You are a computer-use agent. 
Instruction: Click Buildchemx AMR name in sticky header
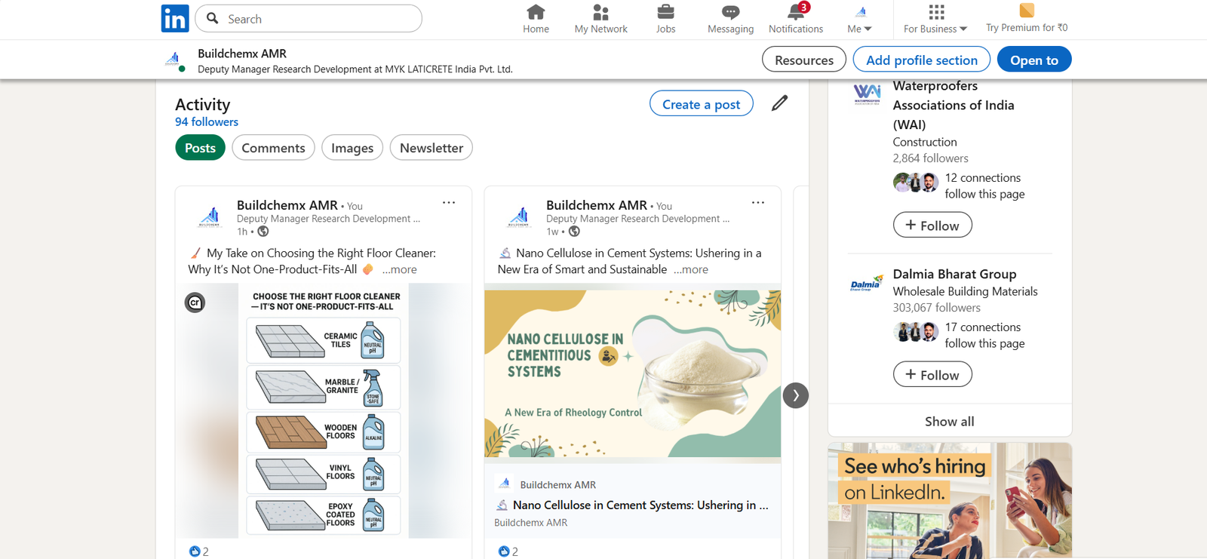pos(242,54)
